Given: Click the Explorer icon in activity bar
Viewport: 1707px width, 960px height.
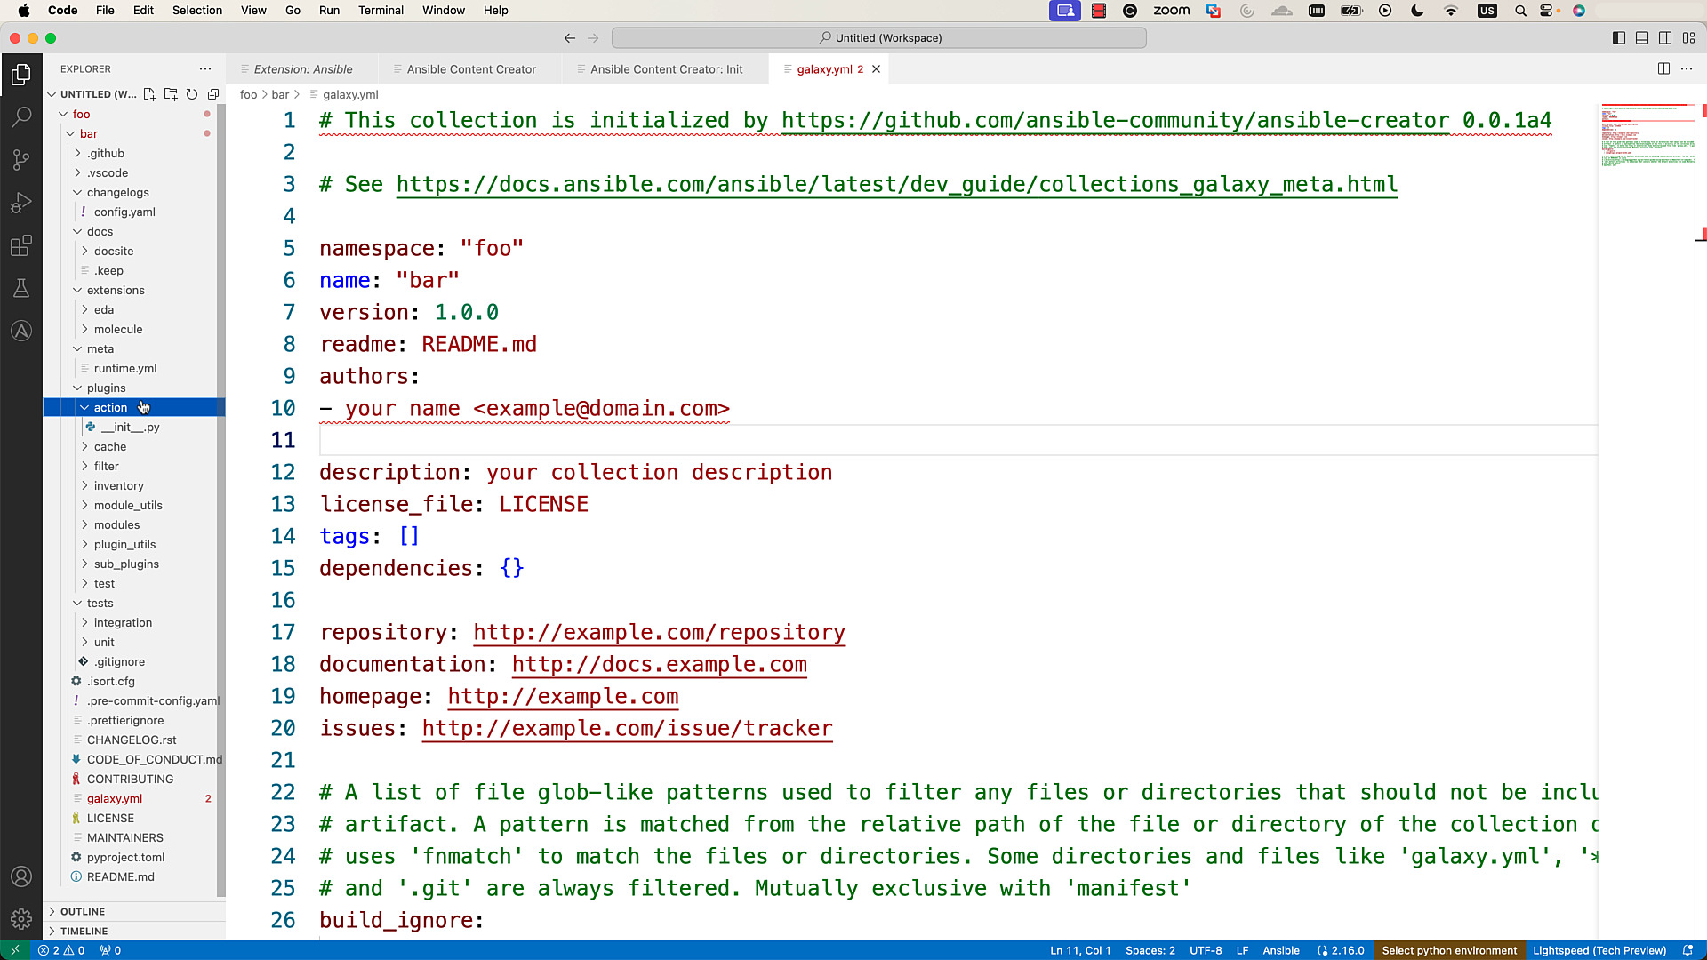Looking at the screenshot, I should [x=21, y=73].
